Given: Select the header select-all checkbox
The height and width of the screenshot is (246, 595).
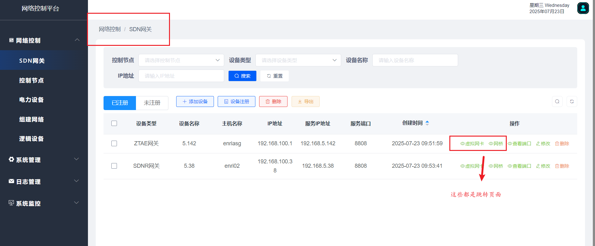Looking at the screenshot, I should (x=114, y=123).
